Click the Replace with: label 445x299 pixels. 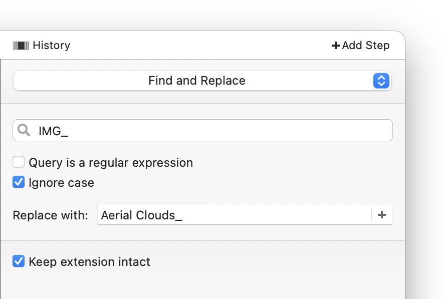click(x=51, y=215)
